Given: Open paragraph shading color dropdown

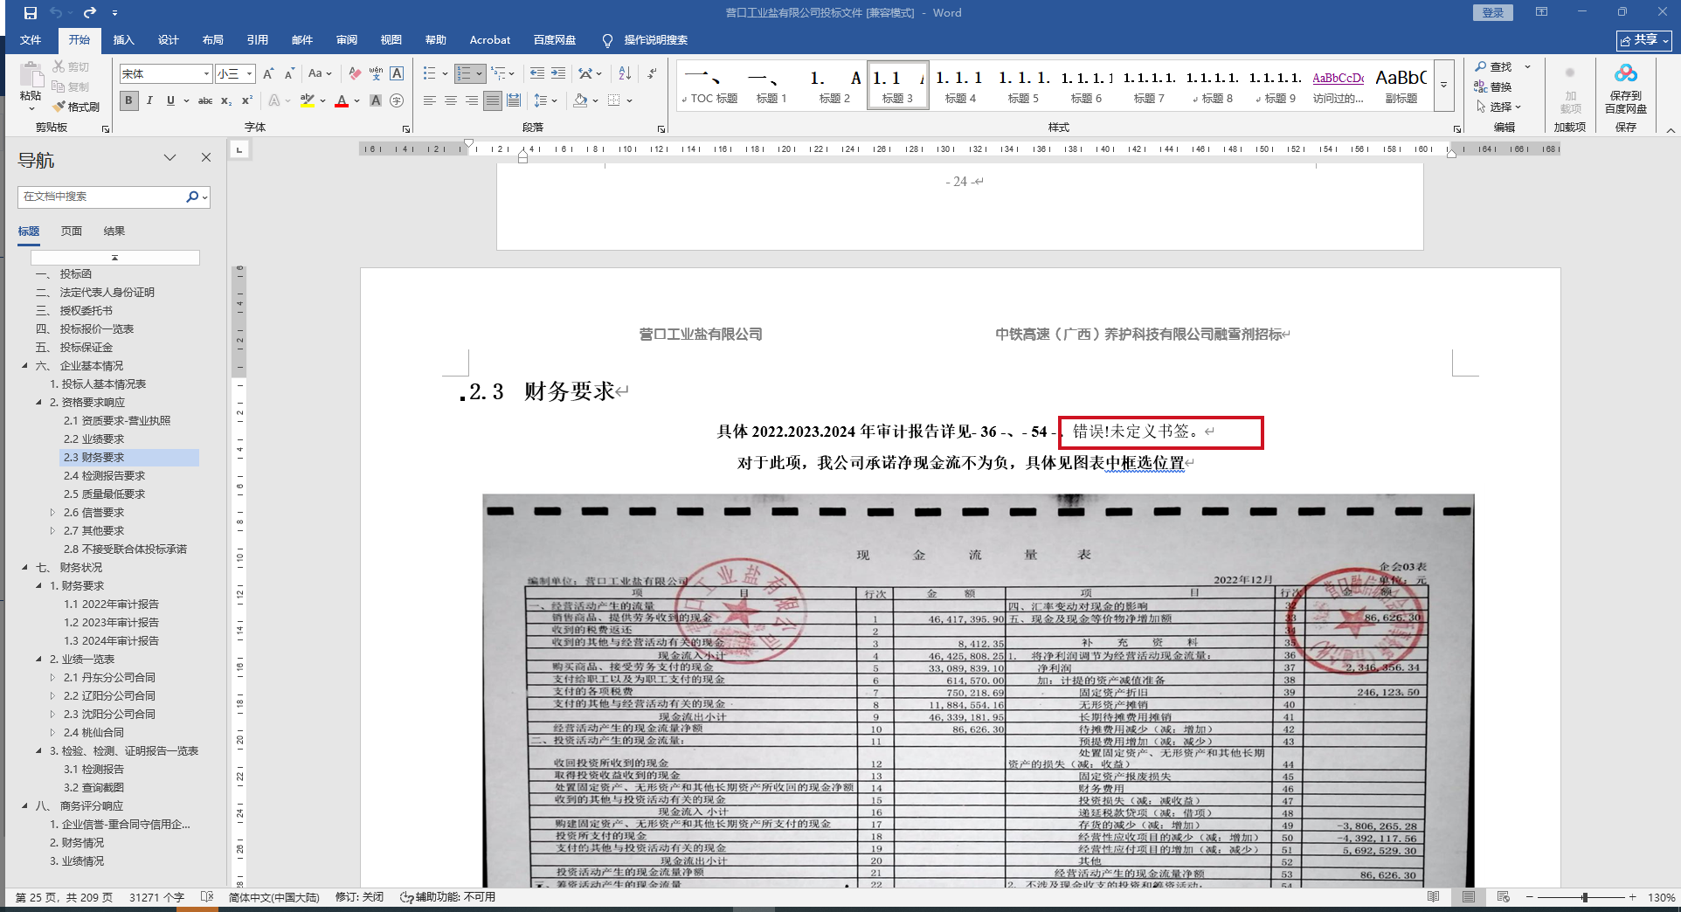Looking at the screenshot, I should pos(595,100).
